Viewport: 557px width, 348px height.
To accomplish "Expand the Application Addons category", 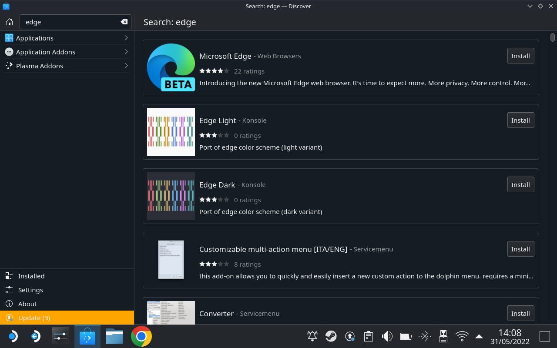I will click(67, 52).
